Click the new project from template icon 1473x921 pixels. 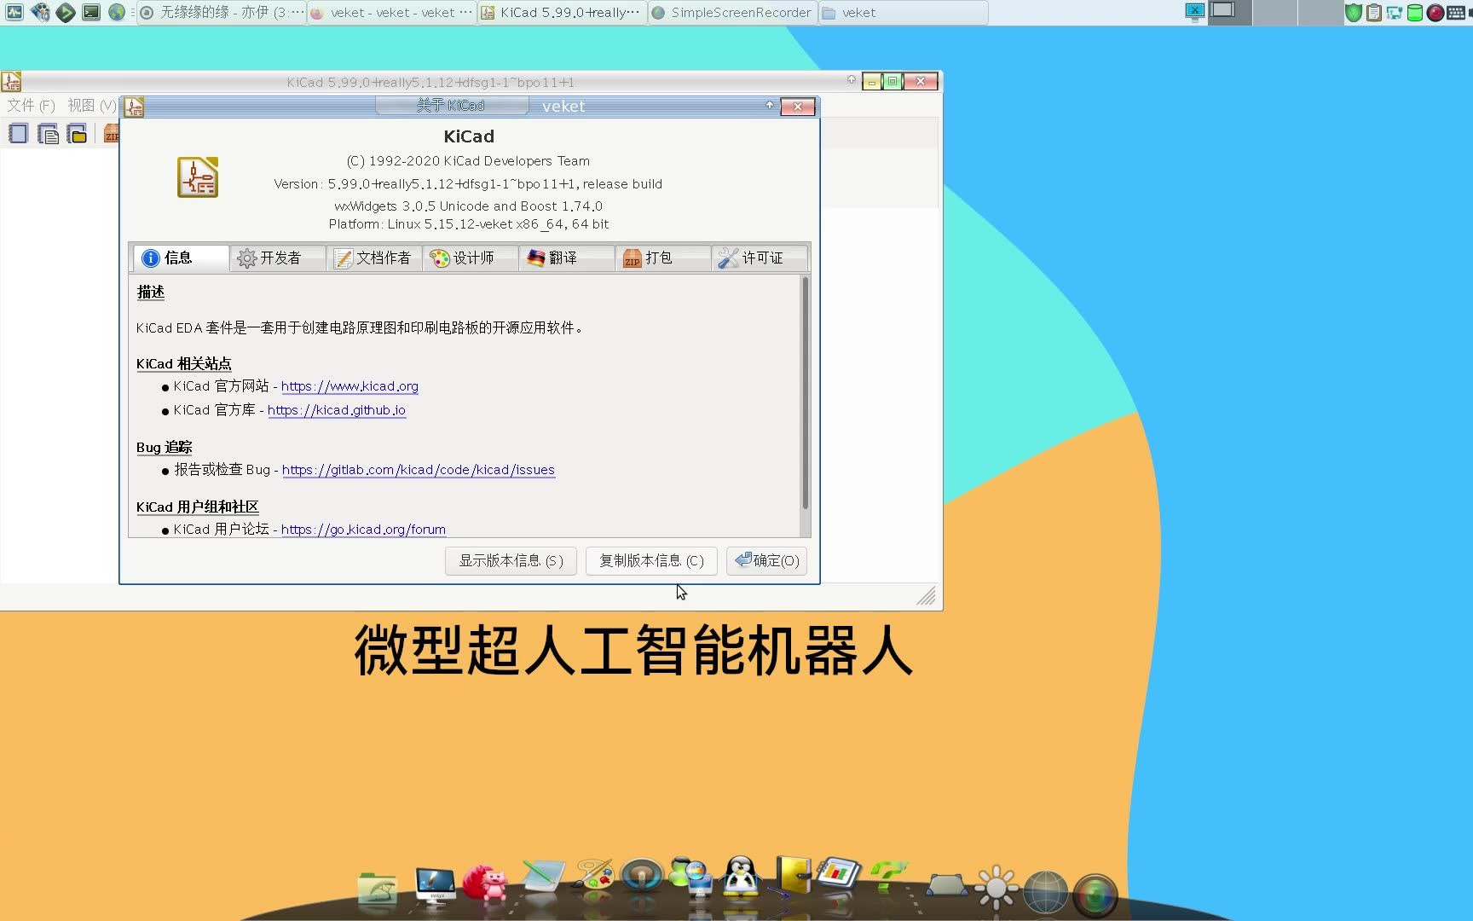click(x=48, y=134)
